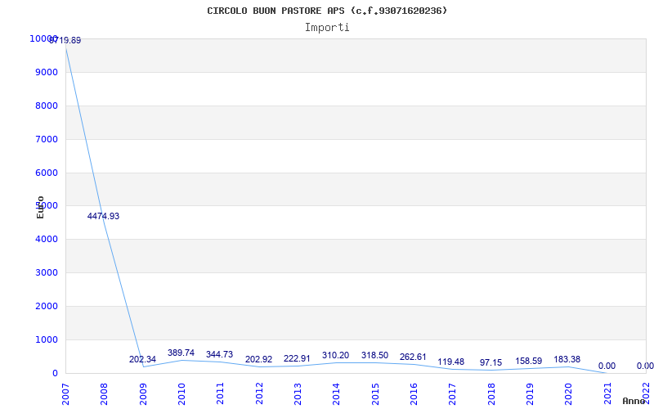654x409 pixels.
Task: Click the 2016 x-axis label
Action: [414, 393]
